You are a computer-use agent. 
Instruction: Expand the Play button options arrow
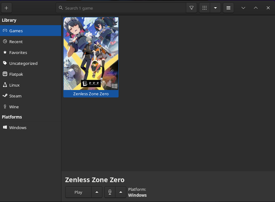(97, 192)
